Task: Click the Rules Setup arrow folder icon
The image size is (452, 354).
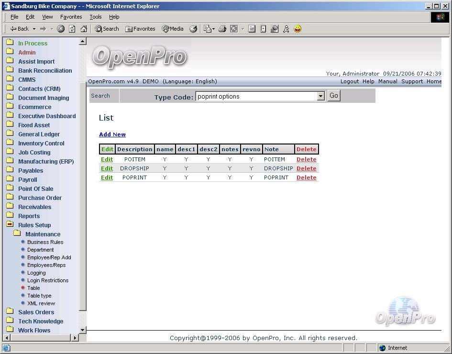Action: pos(10,225)
